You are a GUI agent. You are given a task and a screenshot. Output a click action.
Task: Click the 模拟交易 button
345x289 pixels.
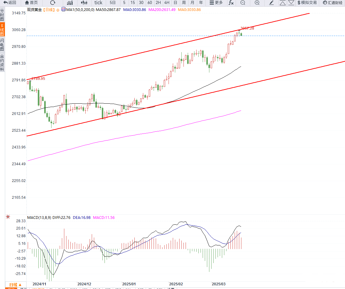pyautogui.click(x=307, y=3)
